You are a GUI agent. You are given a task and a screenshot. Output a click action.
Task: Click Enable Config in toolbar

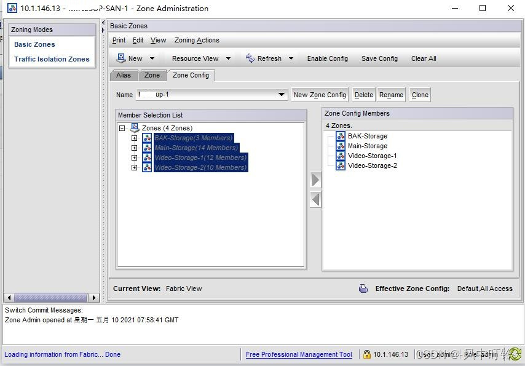328,58
